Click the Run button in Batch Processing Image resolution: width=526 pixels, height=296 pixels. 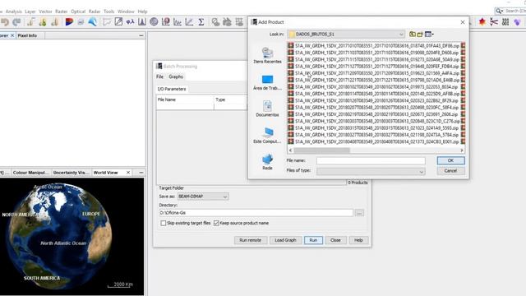pos(313,240)
